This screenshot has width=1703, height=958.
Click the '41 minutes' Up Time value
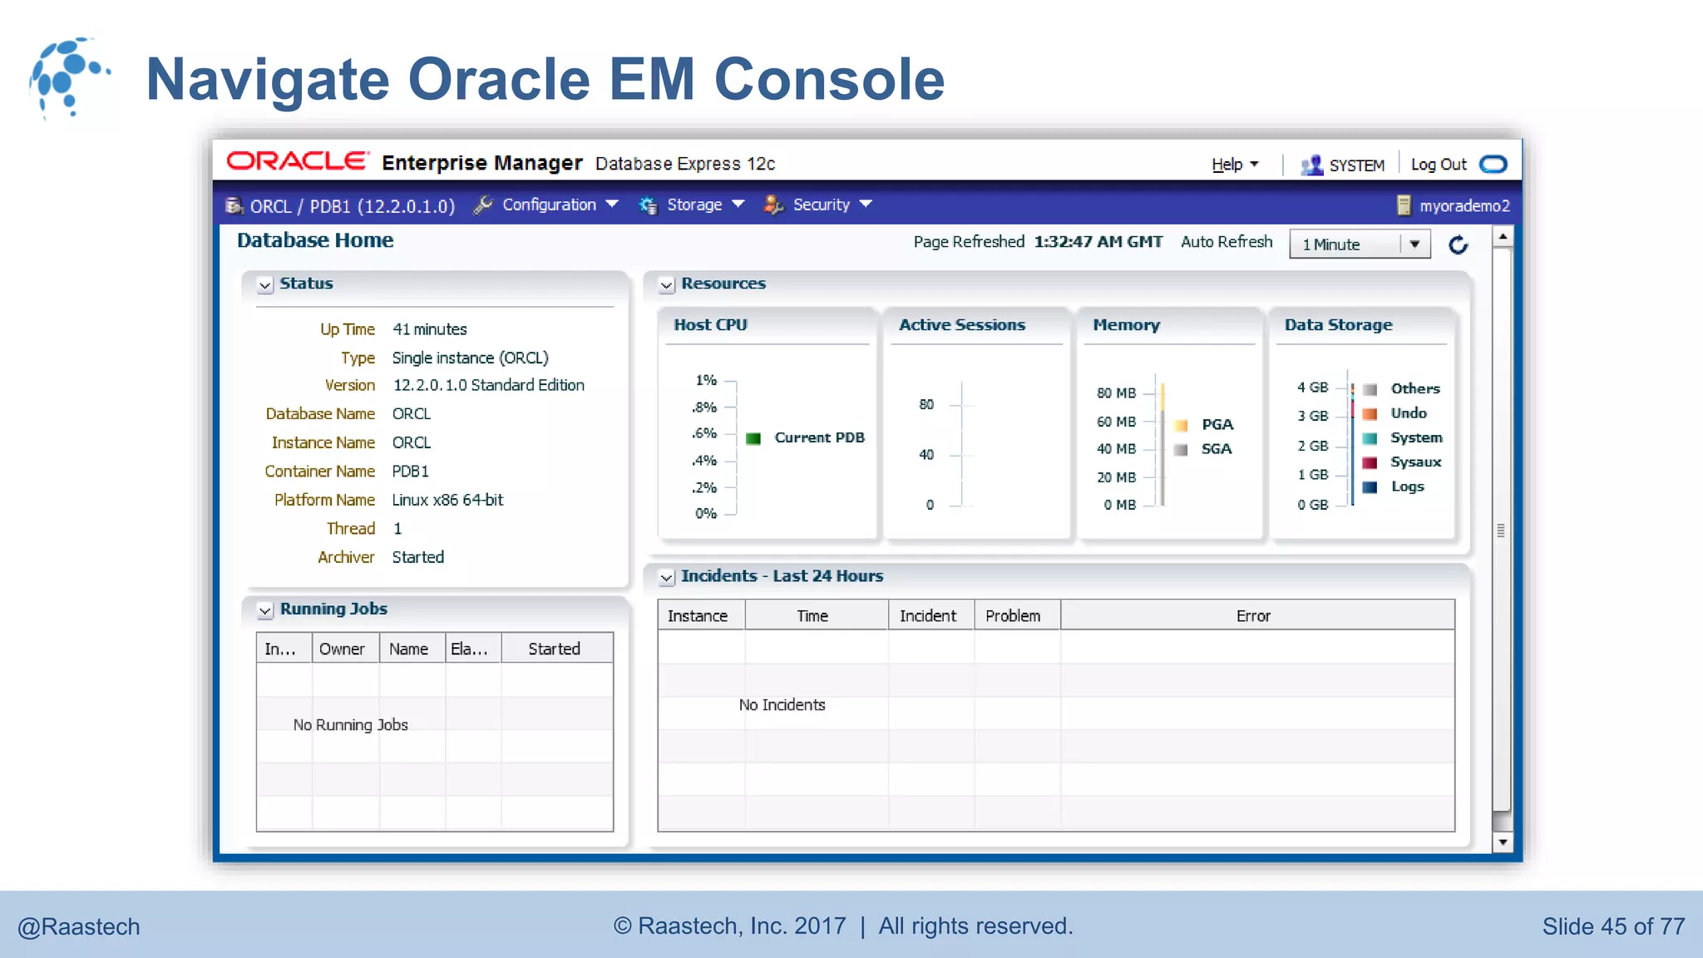coord(429,329)
